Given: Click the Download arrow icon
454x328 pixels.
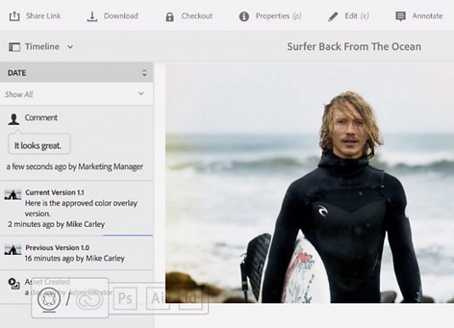Looking at the screenshot, I should point(92,16).
